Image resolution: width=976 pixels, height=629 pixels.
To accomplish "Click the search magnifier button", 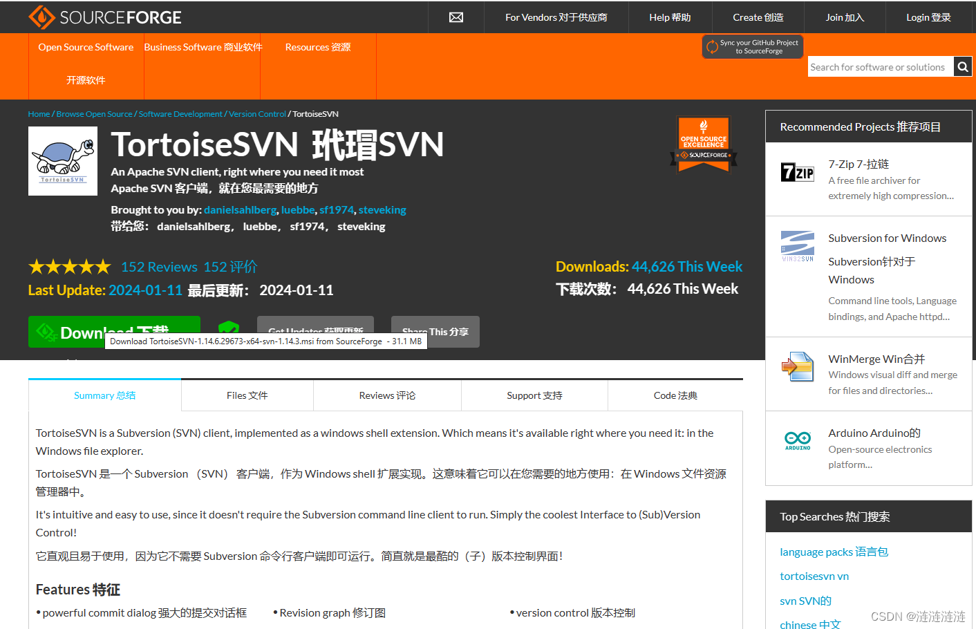I will pyautogui.click(x=963, y=66).
